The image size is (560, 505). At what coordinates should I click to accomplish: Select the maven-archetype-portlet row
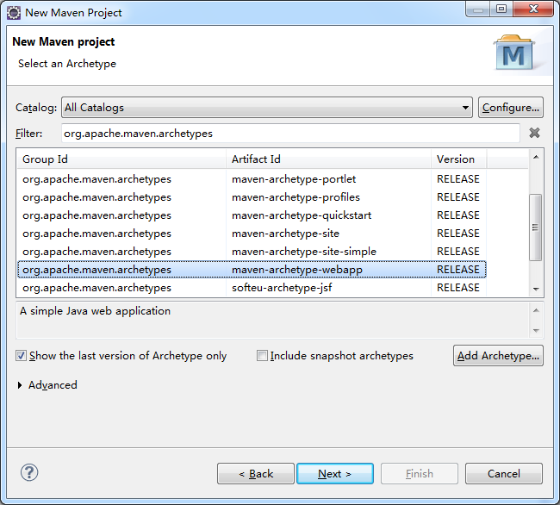pos(252,179)
